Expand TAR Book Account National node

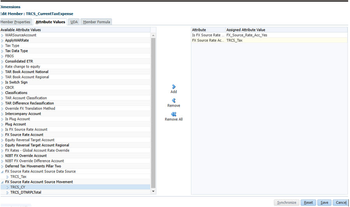(x=2, y=72)
